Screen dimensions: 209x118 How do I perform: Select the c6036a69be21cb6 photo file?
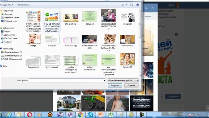[108, 19]
